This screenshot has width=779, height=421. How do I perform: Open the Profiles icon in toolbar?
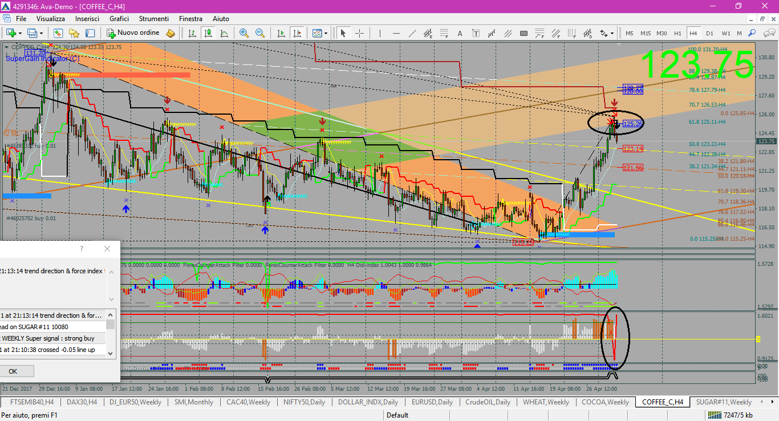(31, 33)
